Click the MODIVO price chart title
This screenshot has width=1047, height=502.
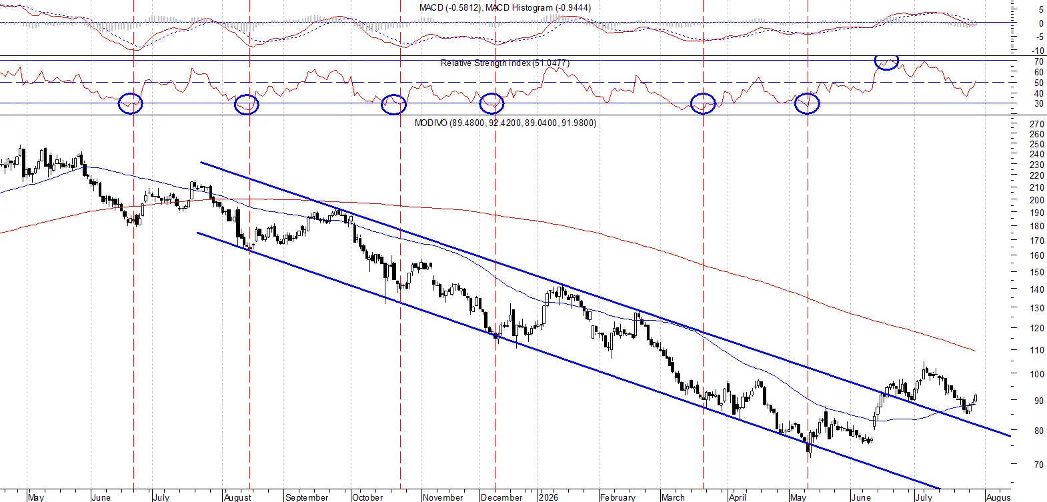[x=505, y=123]
